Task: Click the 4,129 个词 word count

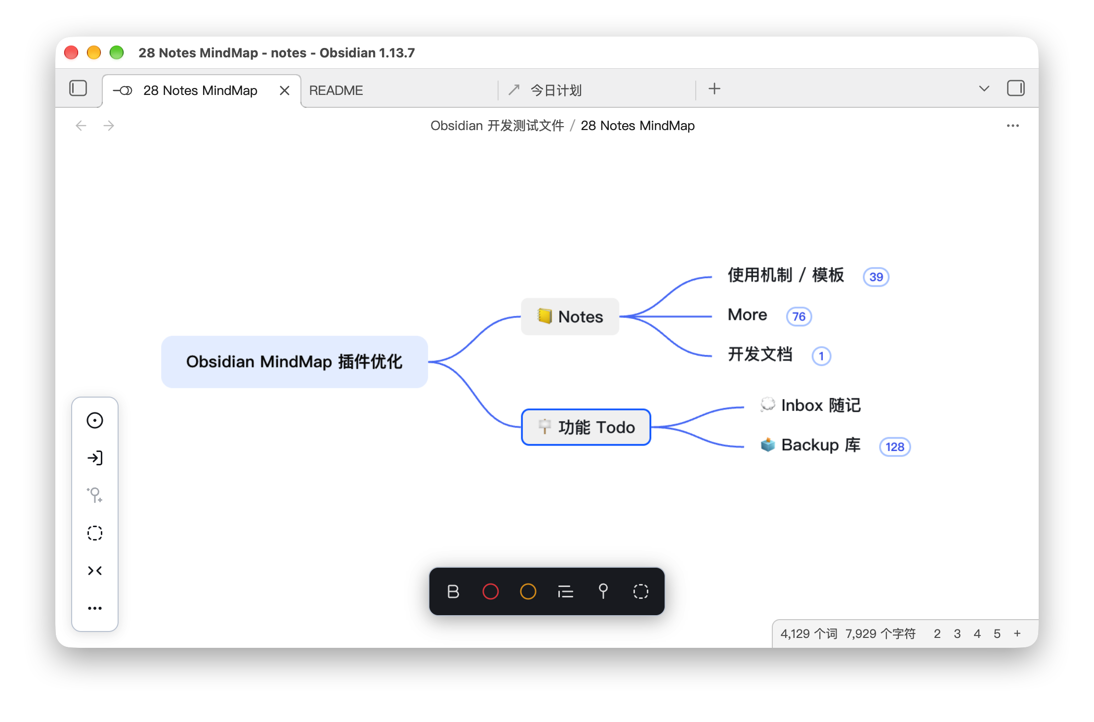Action: (809, 634)
